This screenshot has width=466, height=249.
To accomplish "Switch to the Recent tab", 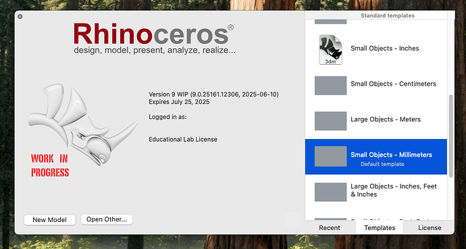I will [x=330, y=228].
